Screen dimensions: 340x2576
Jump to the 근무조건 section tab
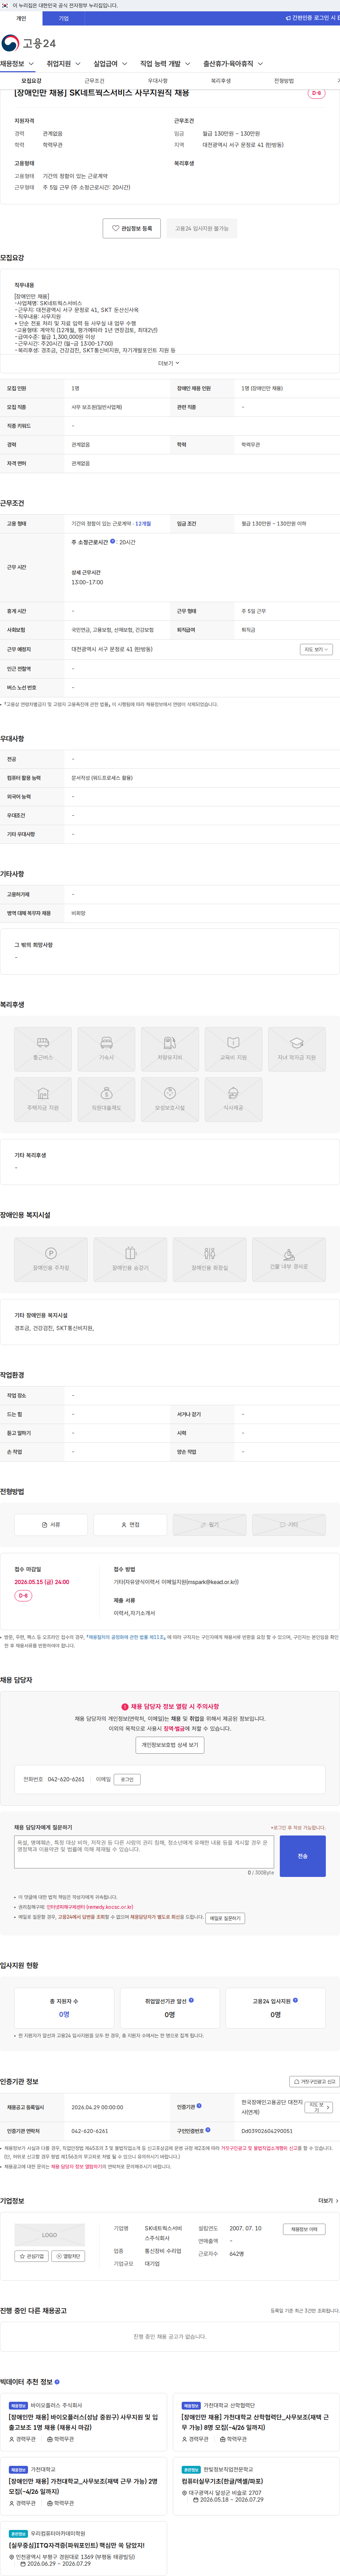pos(94,81)
